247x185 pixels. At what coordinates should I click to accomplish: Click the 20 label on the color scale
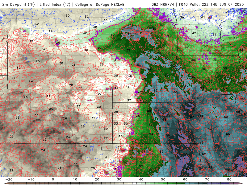pyautogui.click(x=97, y=179)
